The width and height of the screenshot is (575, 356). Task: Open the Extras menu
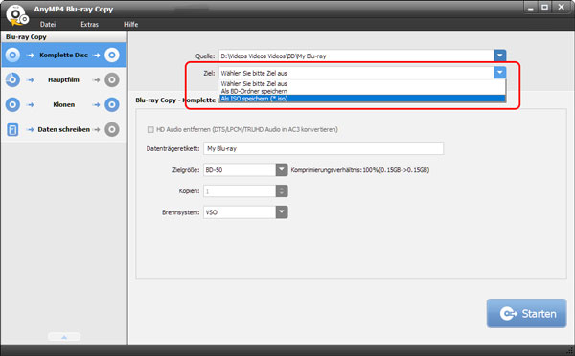pyautogui.click(x=89, y=24)
